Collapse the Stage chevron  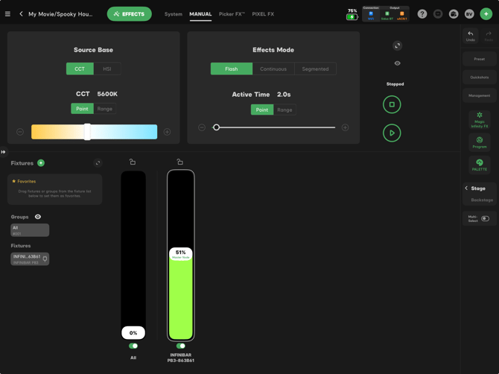466,188
